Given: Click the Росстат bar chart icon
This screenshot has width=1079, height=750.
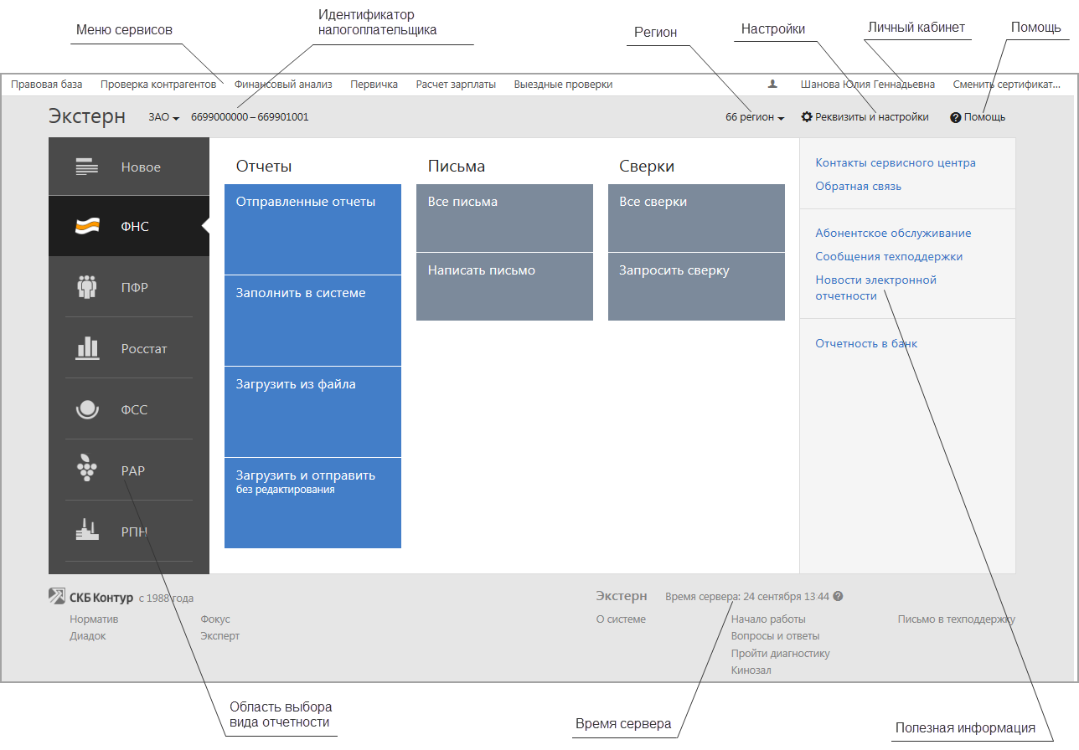Looking at the screenshot, I should click(87, 348).
